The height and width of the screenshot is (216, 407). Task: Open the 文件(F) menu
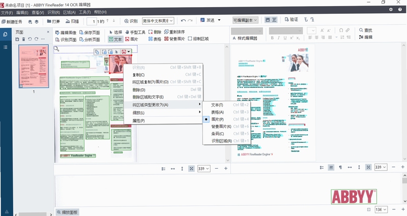[7, 12]
